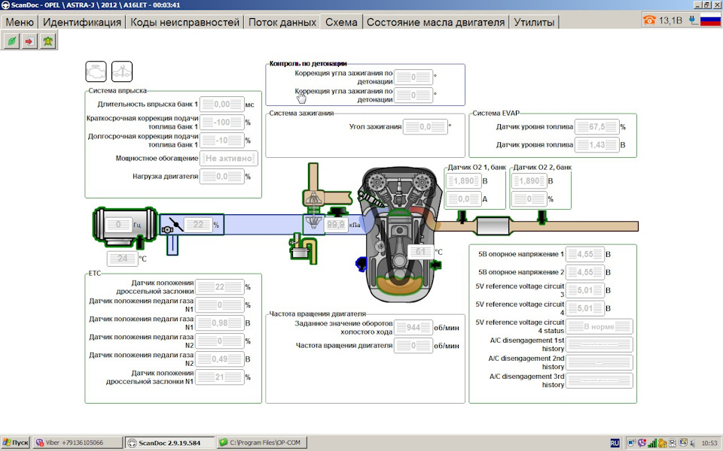Click ScanDoc 2.9.19.584 taskbar button
Screen dimensions: 723x451
169,443
